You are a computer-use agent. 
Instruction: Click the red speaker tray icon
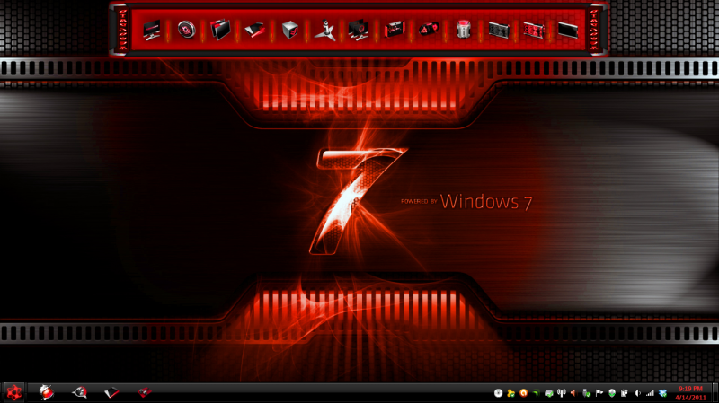pos(573,393)
